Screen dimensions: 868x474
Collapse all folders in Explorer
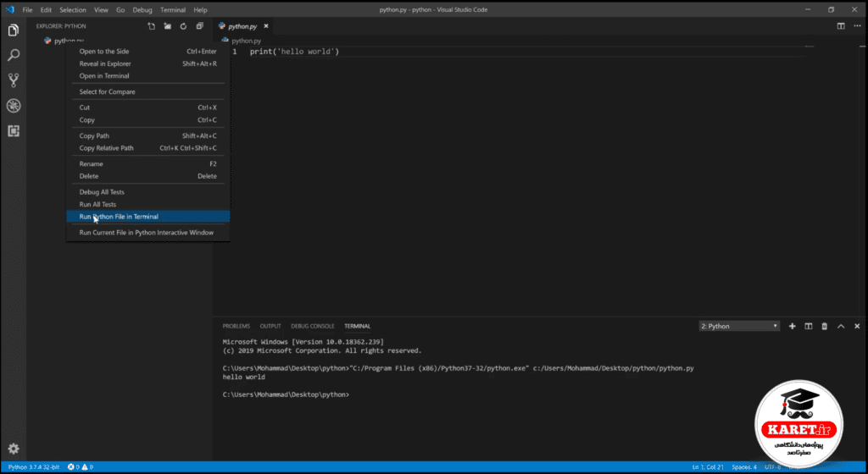pyautogui.click(x=199, y=26)
